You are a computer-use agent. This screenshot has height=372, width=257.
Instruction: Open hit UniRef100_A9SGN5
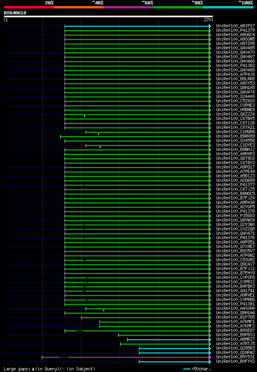tap(235, 39)
